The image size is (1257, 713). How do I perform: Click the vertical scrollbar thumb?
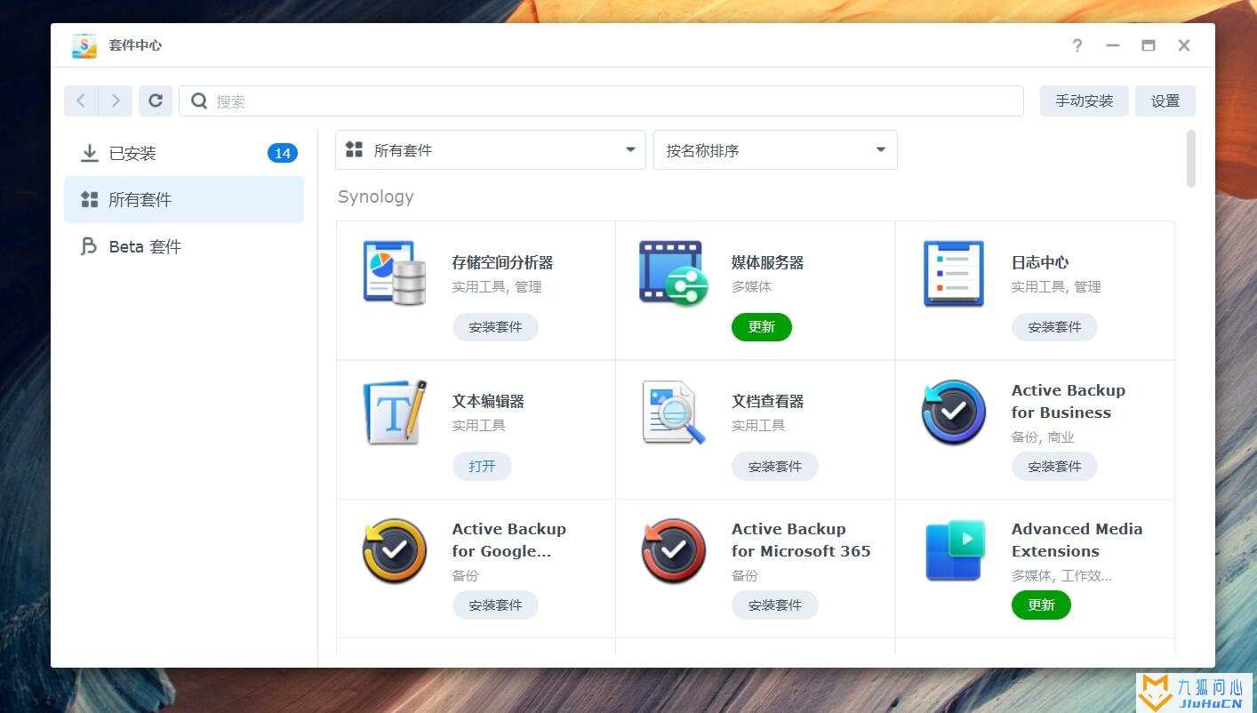(1191, 158)
